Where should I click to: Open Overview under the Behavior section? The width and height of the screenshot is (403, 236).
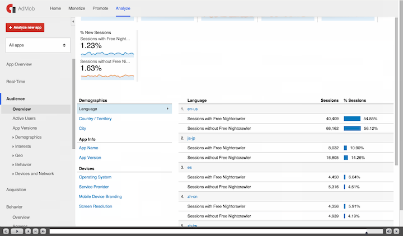[21, 217]
